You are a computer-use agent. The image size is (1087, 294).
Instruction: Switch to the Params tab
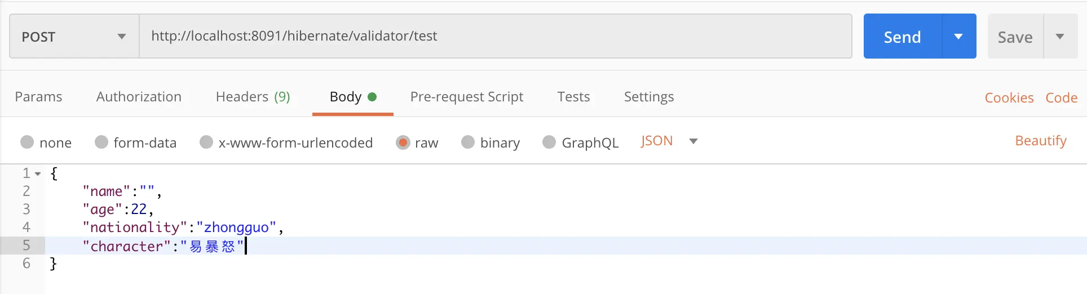click(x=38, y=97)
